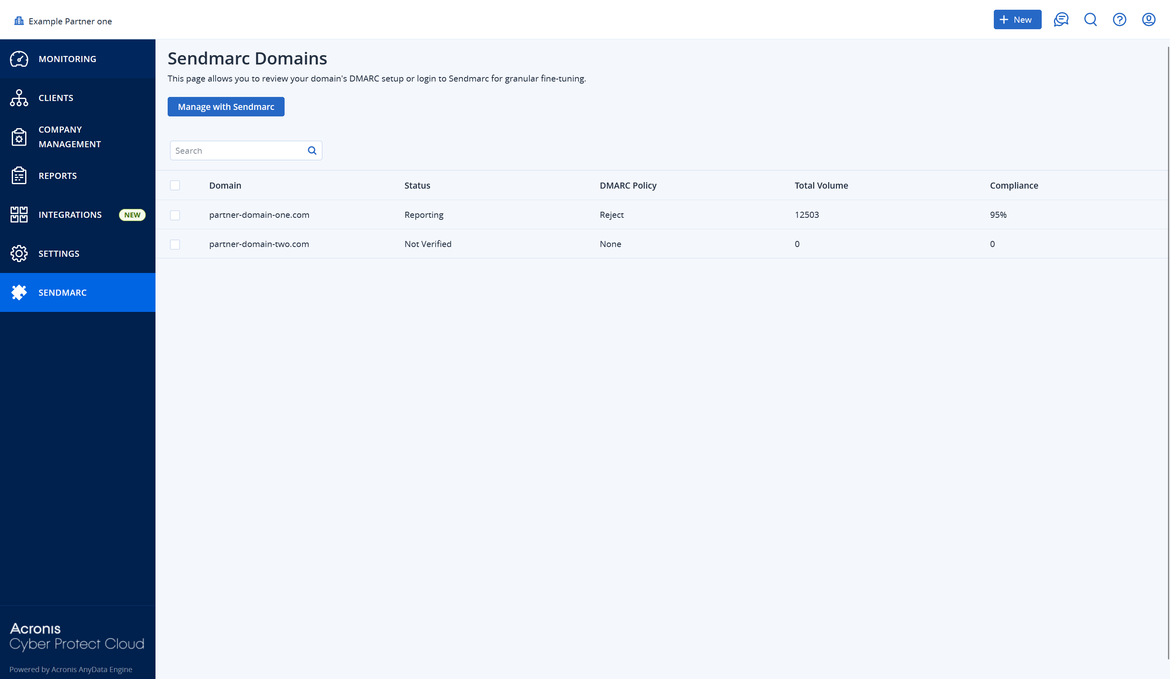Open the Sendmarc integration page
Viewport: 1170px width, 679px height.
coord(62,292)
